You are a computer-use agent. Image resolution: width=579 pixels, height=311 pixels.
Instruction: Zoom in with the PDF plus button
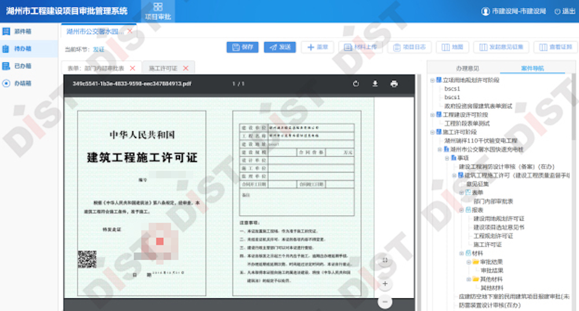384,284
